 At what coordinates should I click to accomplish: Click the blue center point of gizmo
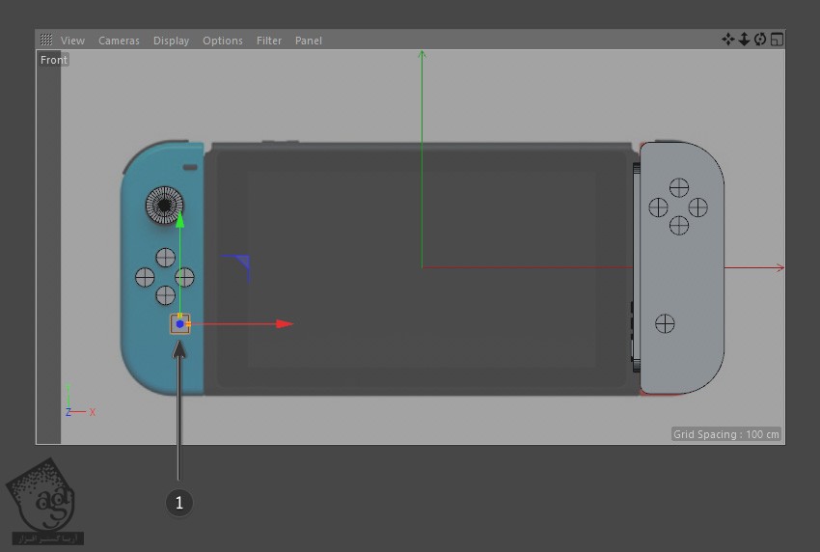coord(179,324)
